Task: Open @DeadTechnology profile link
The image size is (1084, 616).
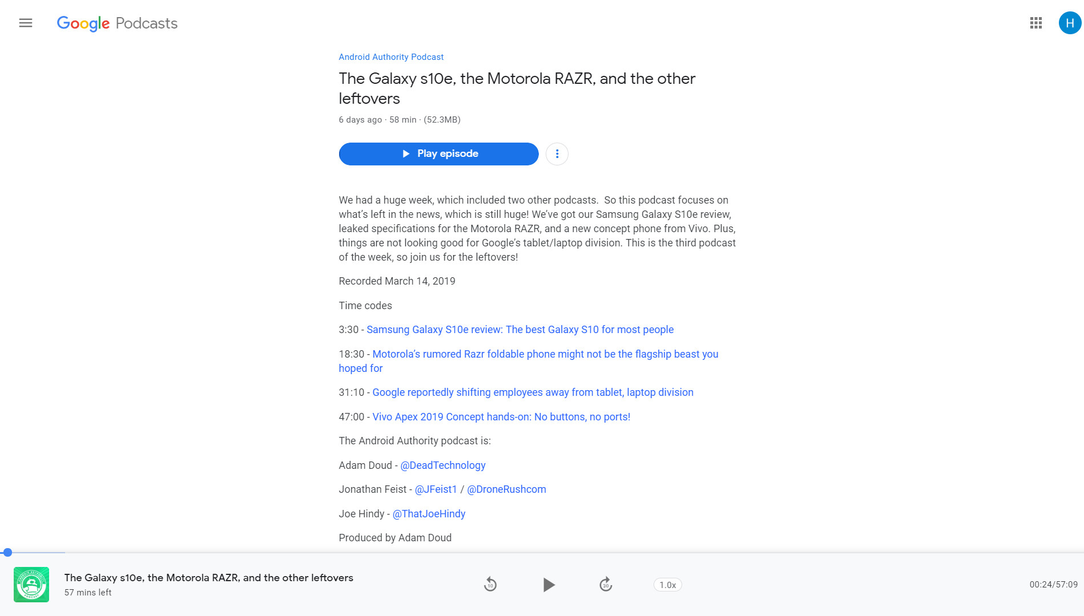Action: tap(443, 465)
